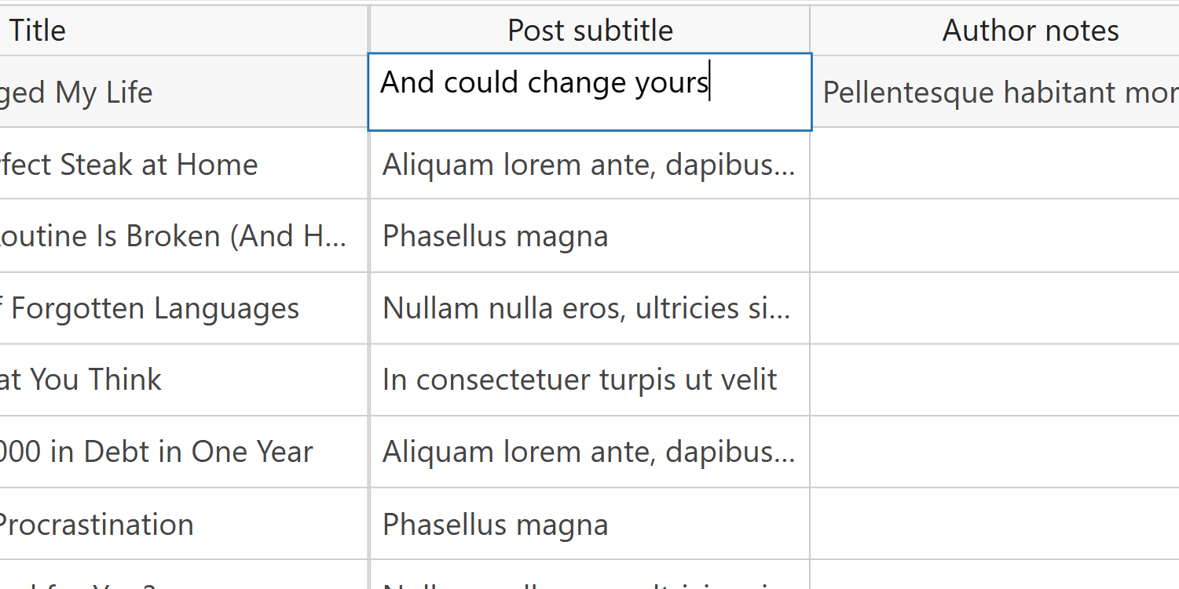Select the 'in Debt in One Year' title cell
Image resolution: width=1179 pixels, height=589 pixels.
(x=184, y=452)
